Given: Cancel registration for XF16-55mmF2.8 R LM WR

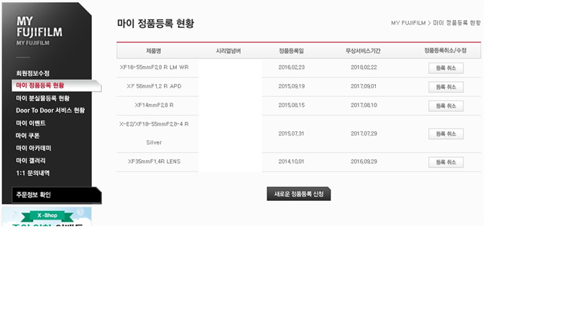Looking at the screenshot, I should tap(446, 68).
